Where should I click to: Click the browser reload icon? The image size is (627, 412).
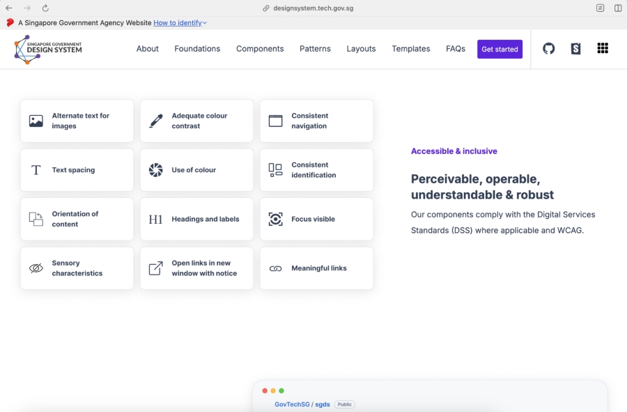(45, 8)
